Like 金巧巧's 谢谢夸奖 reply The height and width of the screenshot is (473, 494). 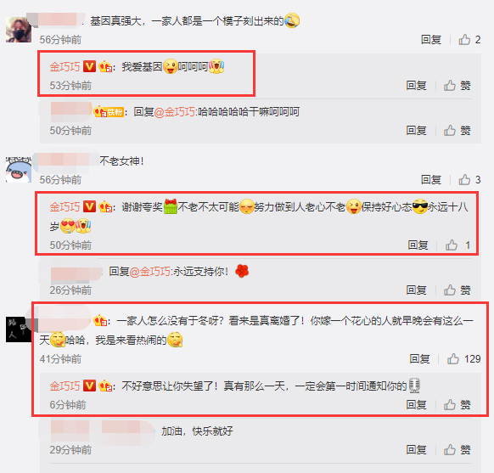click(x=458, y=245)
